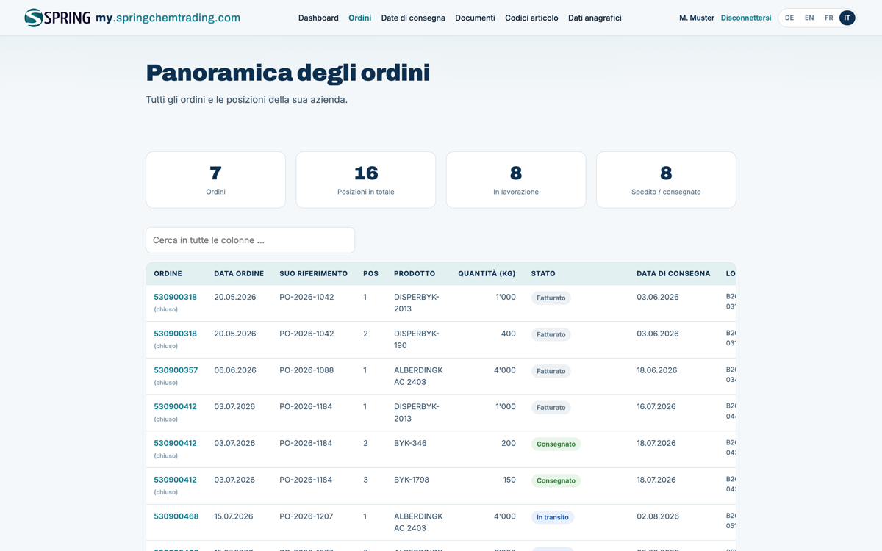Screen dimensions: 882x551
Task: Click the BYK-1798 product cell
Action: coord(412,480)
